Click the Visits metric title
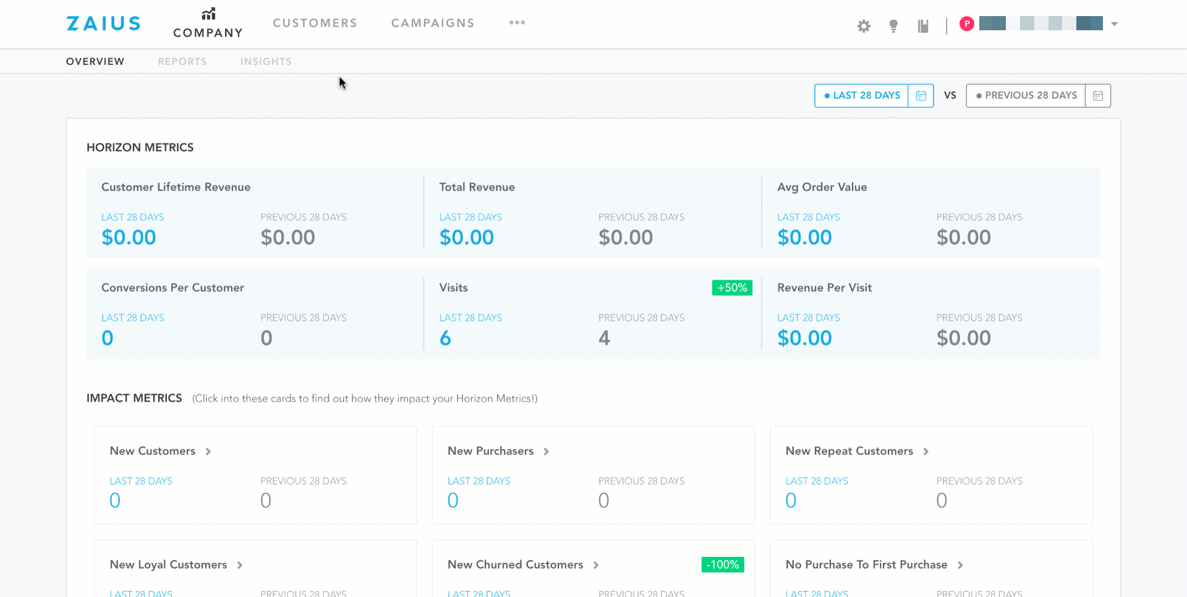 [x=454, y=288]
